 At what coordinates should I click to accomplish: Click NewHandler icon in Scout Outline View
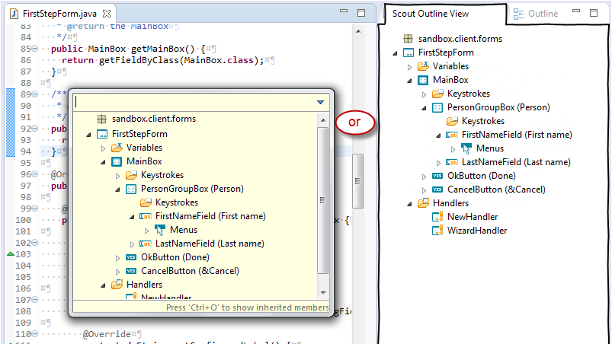tap(437, 217)
